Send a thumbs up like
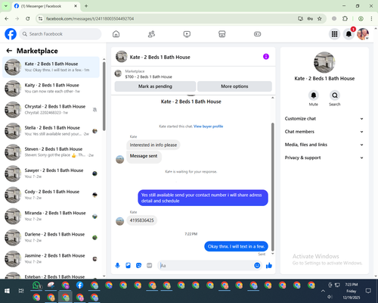The height and width of the screenshot is (303, 378). [269, 265]
